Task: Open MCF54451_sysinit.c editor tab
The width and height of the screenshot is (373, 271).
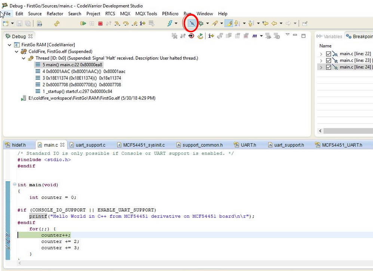Action: (x=141, y=145)
